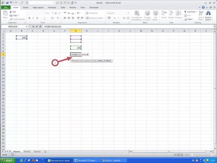
Task: Open the Borders dropdown
Action: [47, 18]
